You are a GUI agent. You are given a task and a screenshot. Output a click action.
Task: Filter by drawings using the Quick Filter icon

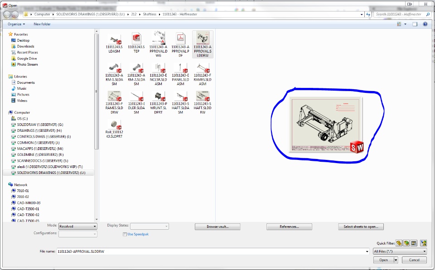414,243
